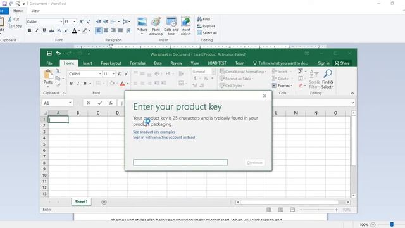Click Excel AutoSum sigma icon
Image resolution: width=405 pixels, height=228 pixels.
[301, 72]
